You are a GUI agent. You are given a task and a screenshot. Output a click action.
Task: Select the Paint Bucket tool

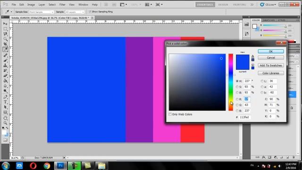tap(5, 81)
